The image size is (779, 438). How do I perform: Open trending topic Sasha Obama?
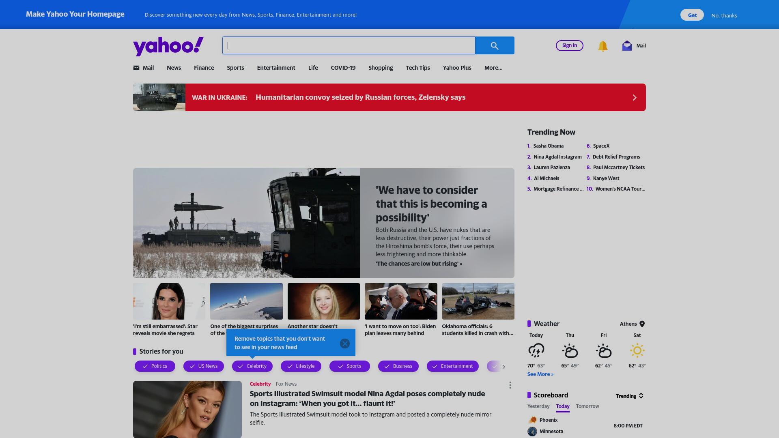click(548, 146)
